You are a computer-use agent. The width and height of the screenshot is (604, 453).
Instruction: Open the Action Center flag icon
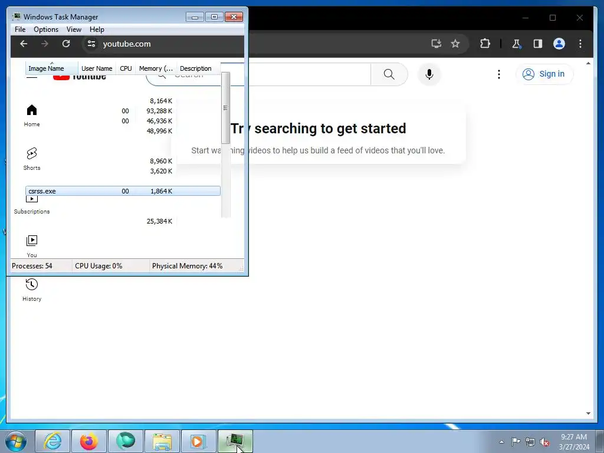(516, 442)
